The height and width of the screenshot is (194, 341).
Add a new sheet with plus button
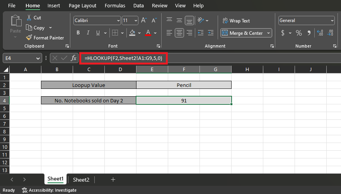pyautogui.click(x=113, y=180)
